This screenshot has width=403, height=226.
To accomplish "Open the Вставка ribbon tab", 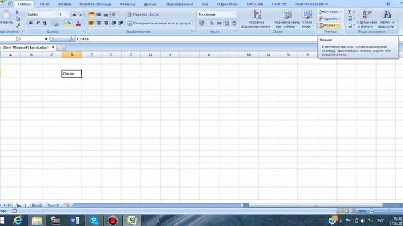I will point(64,4).
